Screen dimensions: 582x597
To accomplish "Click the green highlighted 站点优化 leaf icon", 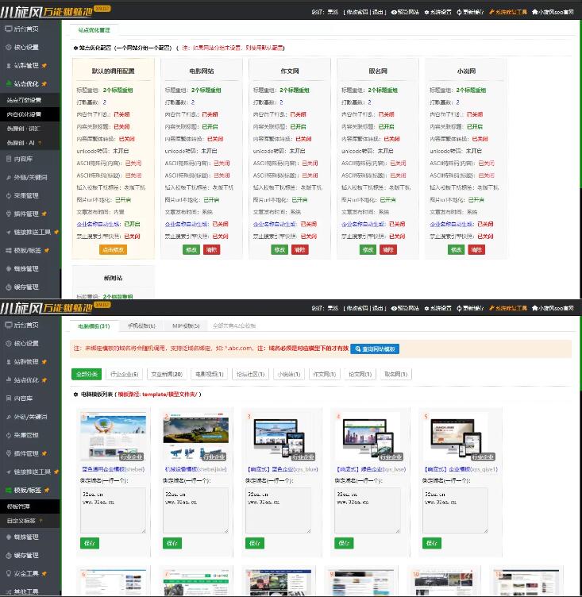I will (x=8, y=83).
